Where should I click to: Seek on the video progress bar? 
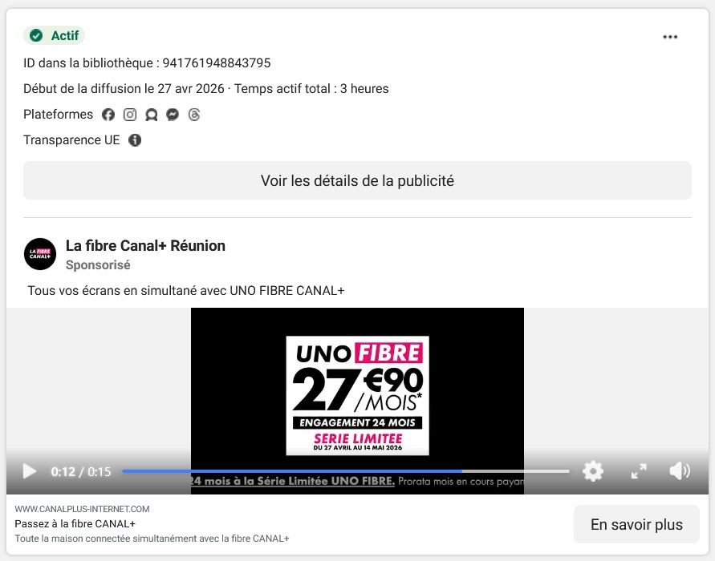(346, 471)
